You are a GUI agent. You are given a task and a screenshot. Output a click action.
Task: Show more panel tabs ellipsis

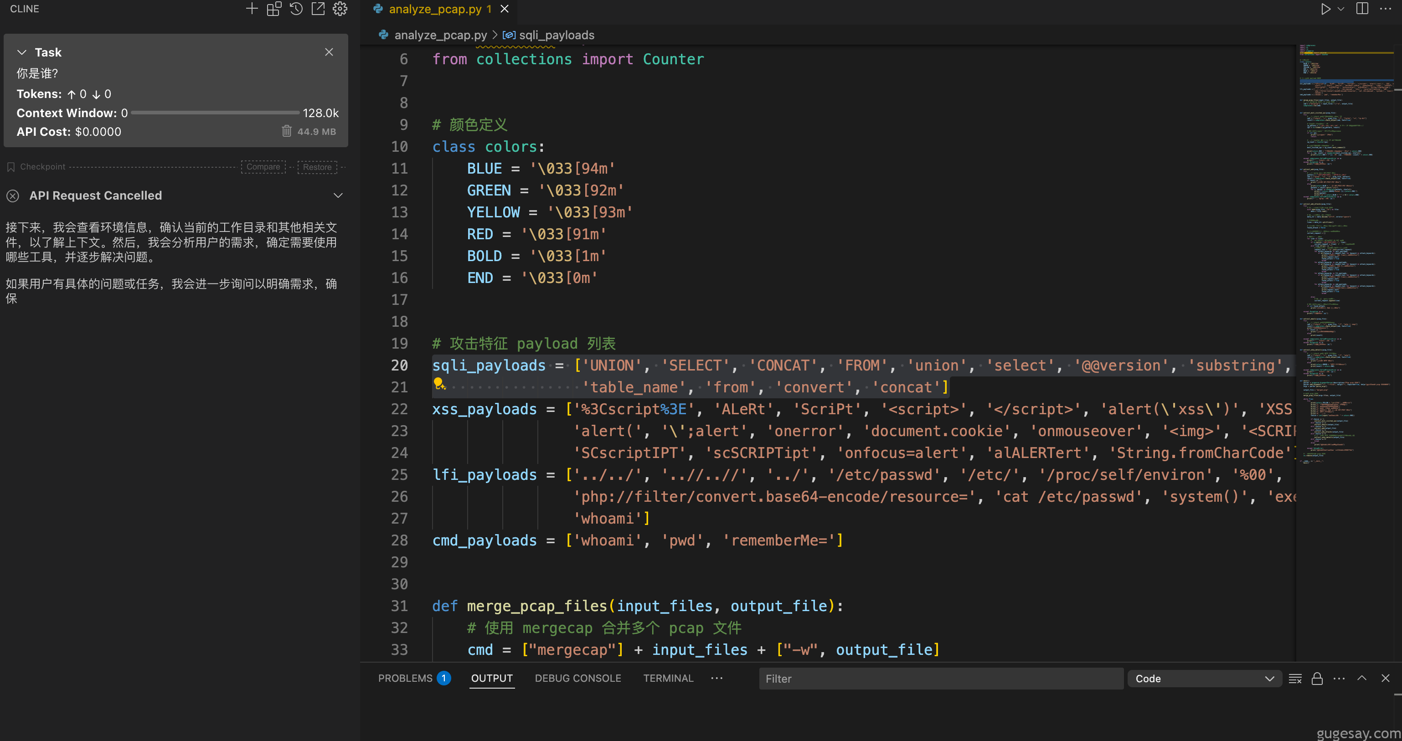point(717,678)
